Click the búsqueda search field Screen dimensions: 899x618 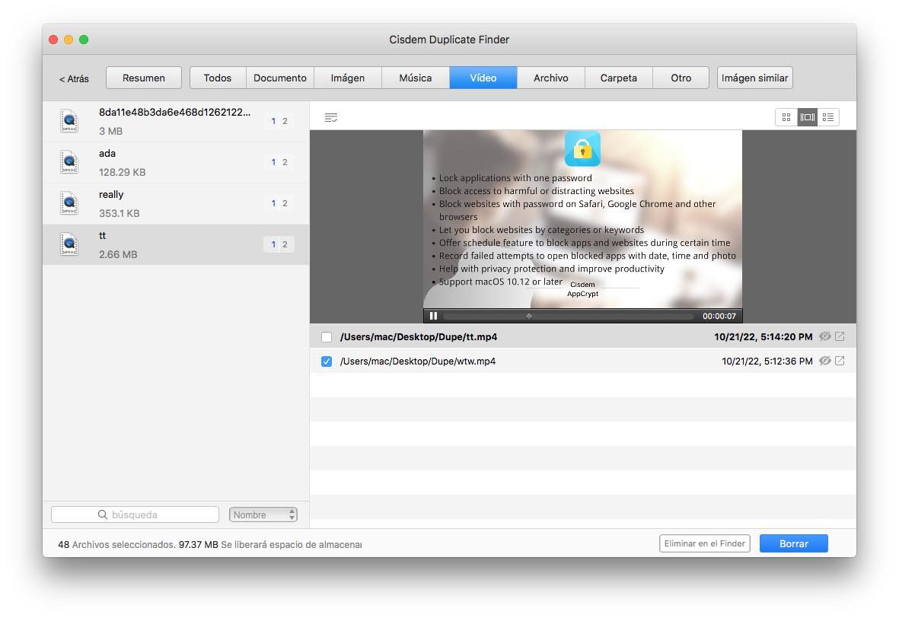coord(134,514)
